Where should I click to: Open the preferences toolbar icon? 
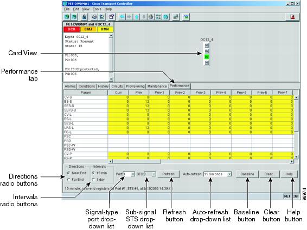(x=112, y=17)
